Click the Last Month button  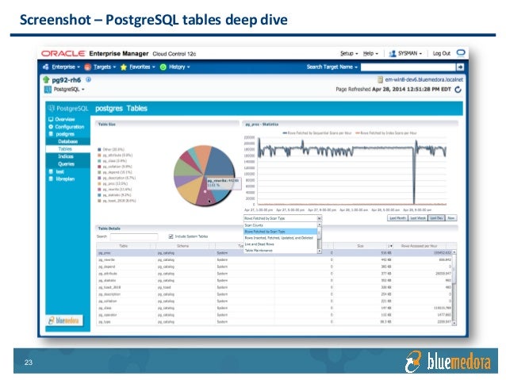point(397,218)
